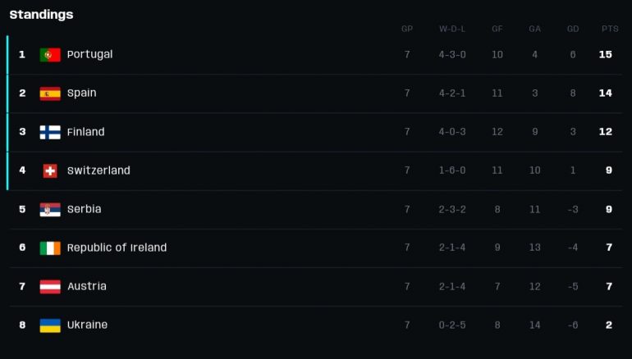Click the Austria flag icon

pyautogui.click(x=50, y=286)
